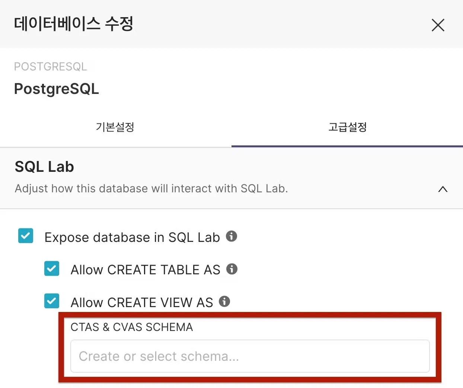The image size is (463, 388).
Task: Click the Allow CREATE TABLE AS label text
Action: pyautogui.click(x=146, y=270)
